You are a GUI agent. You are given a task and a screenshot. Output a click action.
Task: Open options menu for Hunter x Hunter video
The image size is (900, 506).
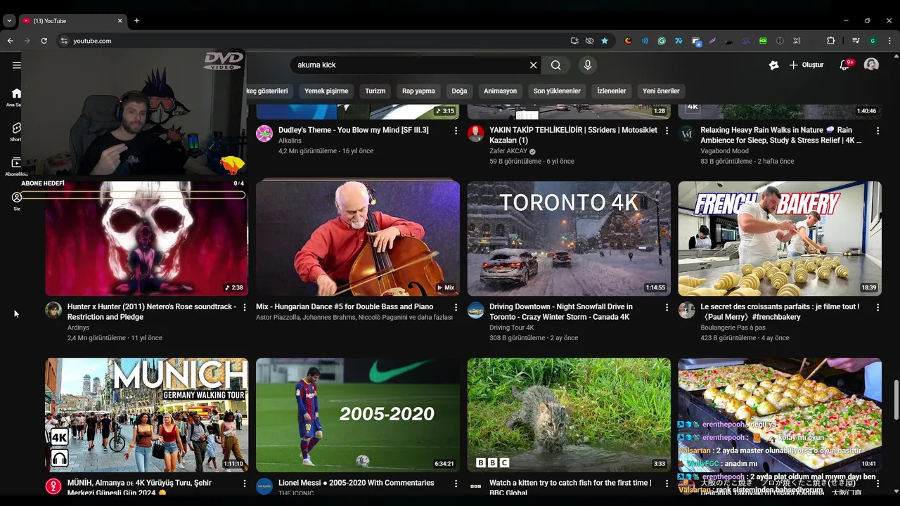pyautogui.click(x=245, y=307)
